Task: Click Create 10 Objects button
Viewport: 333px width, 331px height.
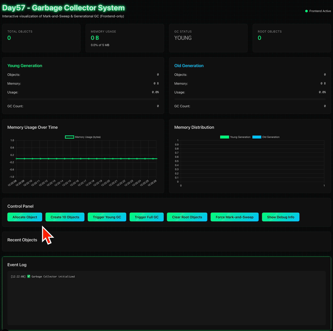Action: point(65,217)
